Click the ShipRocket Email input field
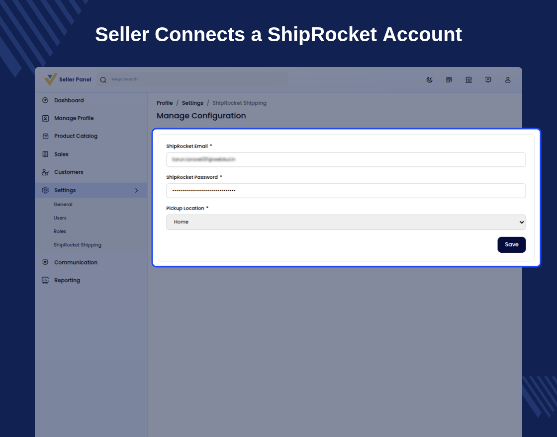The height and width of the screenshot is (437, 557). [x=346, y=159]
